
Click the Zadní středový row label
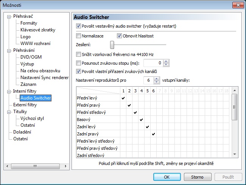90,155
